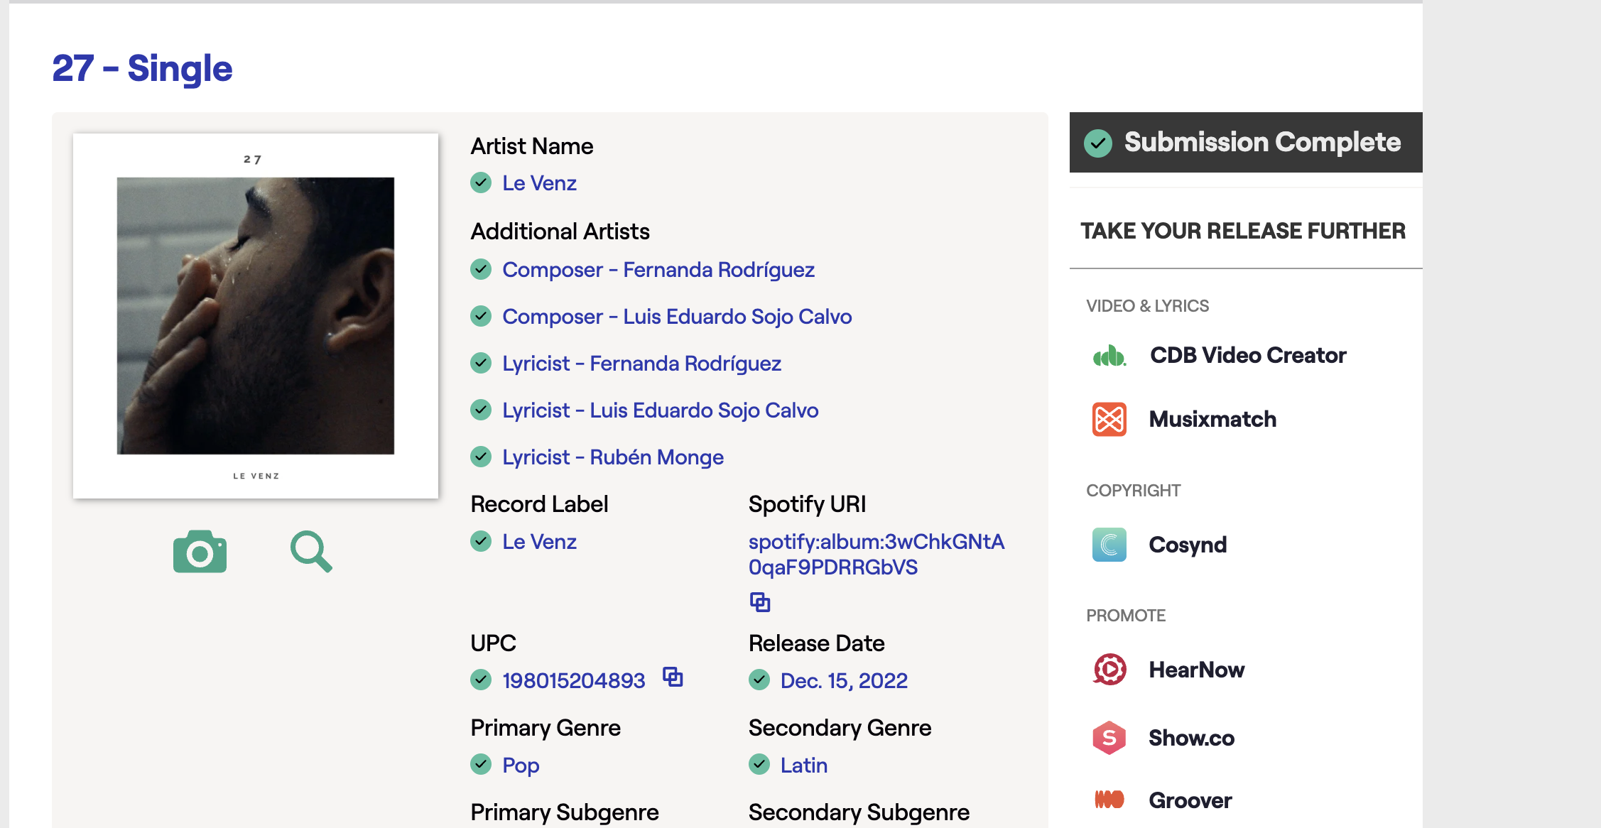Click the Spotify album URI text
This screenshot has height=828, width=1601.
coord(877,554)
